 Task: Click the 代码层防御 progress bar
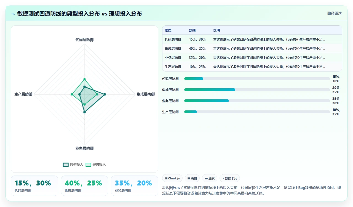pos(257,79)
